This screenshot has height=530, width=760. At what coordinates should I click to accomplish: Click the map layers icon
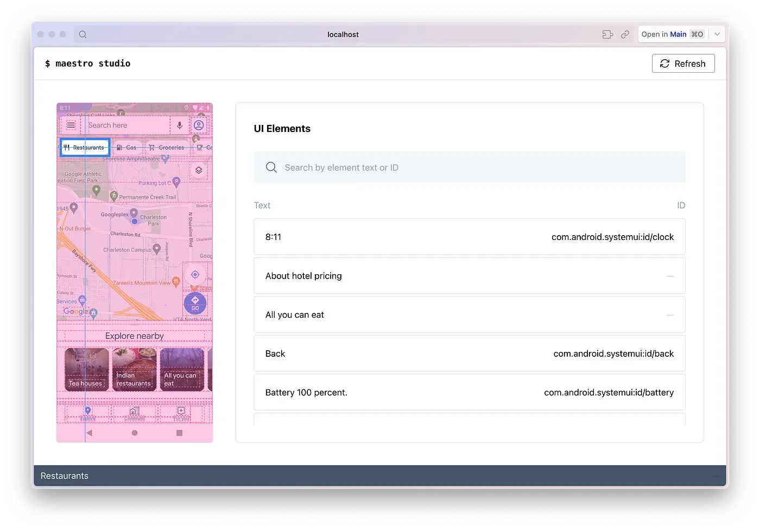click(x=199, y=170)
